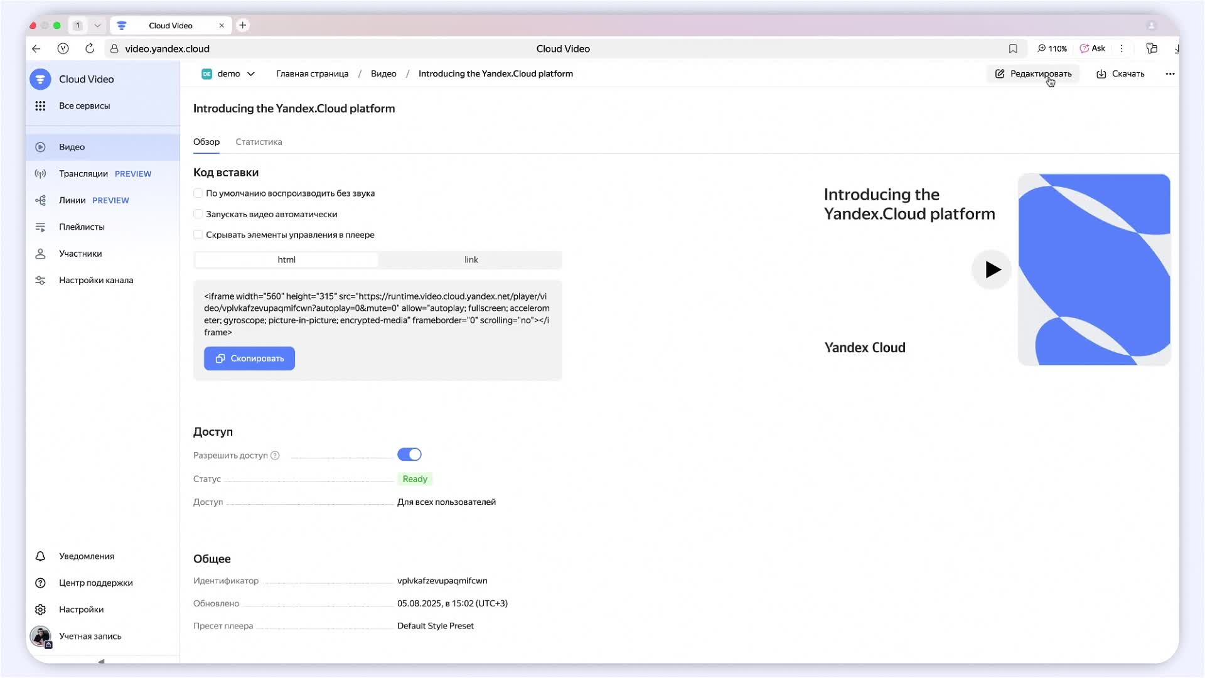1205x678 pixels.
Task: Expand the tab list chevron in title bar
Action: [x=97, y=26]
